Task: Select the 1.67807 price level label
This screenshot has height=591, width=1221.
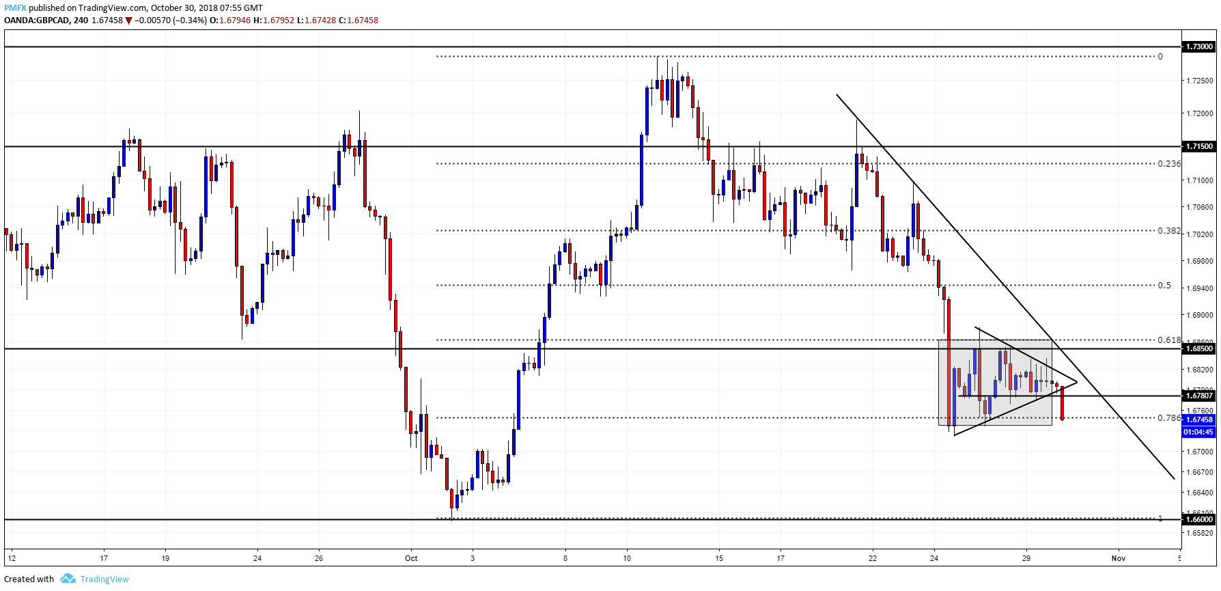Action: coord(1199,396)
